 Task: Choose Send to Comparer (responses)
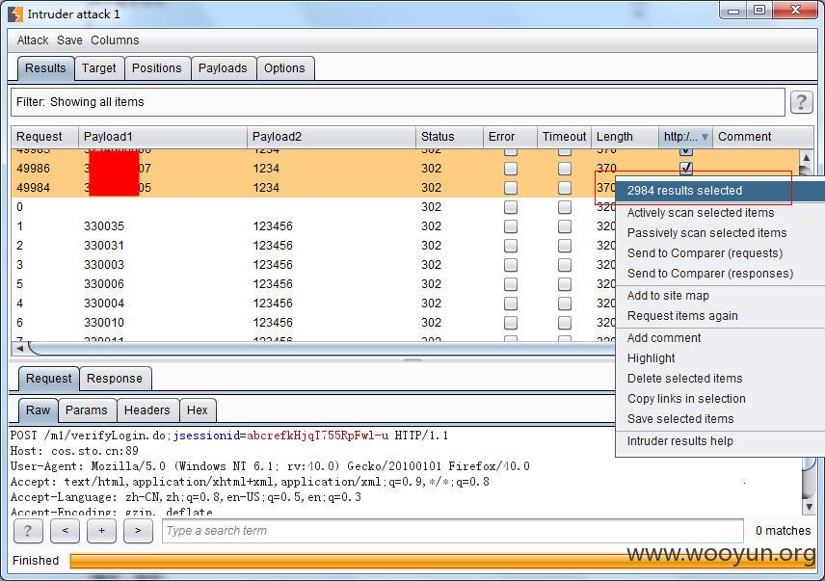720,274
